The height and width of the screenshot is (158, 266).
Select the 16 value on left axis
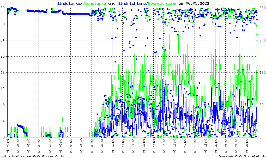pyautogui.click(x=3, y=73)
